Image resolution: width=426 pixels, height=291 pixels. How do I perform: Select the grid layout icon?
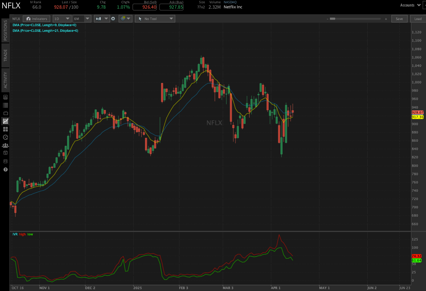coord(5,129)
